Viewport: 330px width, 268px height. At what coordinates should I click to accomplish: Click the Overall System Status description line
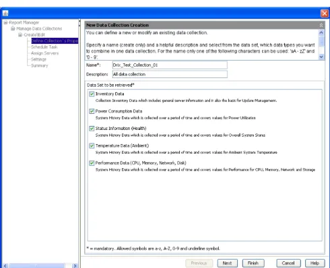(x=180, y=135)
